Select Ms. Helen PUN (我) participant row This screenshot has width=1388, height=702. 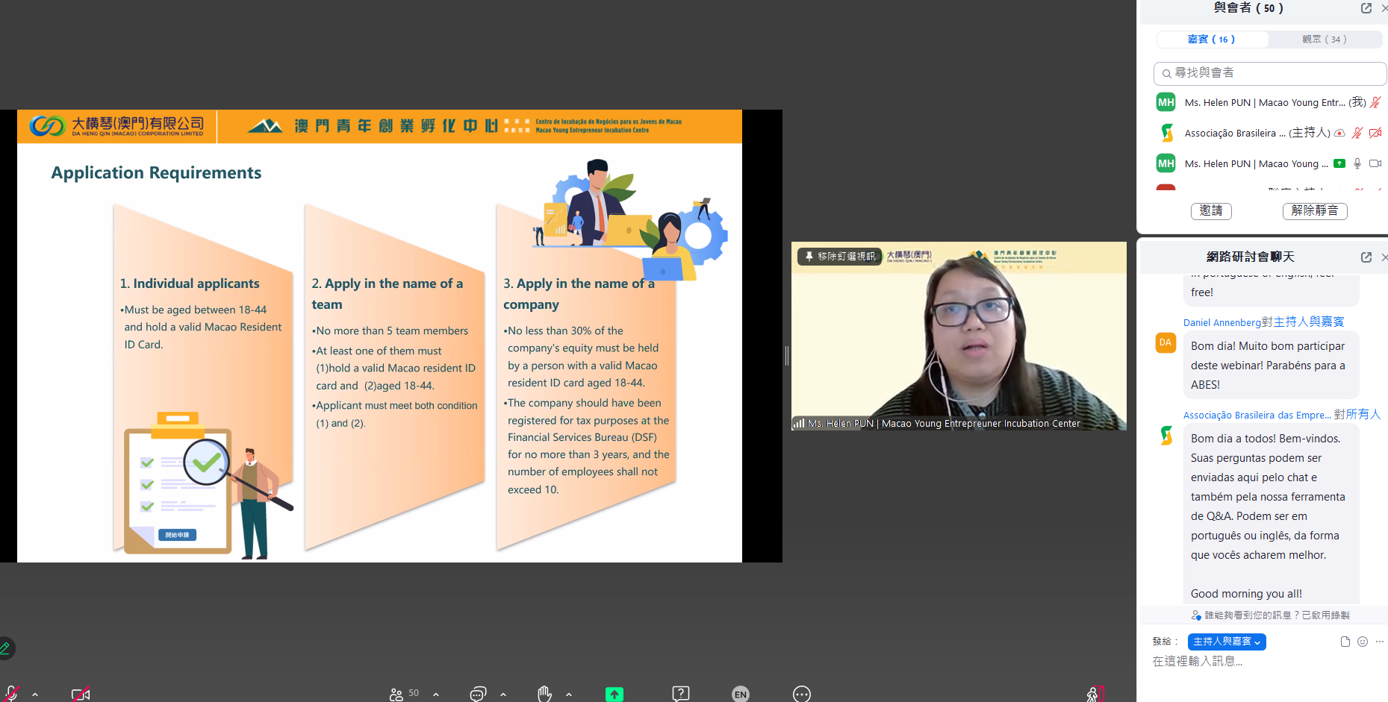pyautogui.click(x=1269, y=102)
